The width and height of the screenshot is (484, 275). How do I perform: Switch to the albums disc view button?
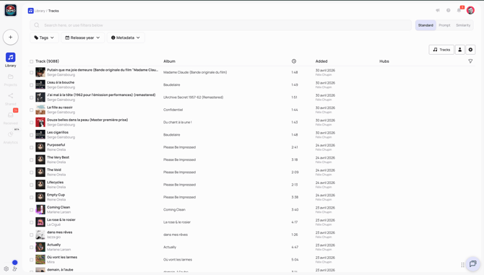coord(470,50)
